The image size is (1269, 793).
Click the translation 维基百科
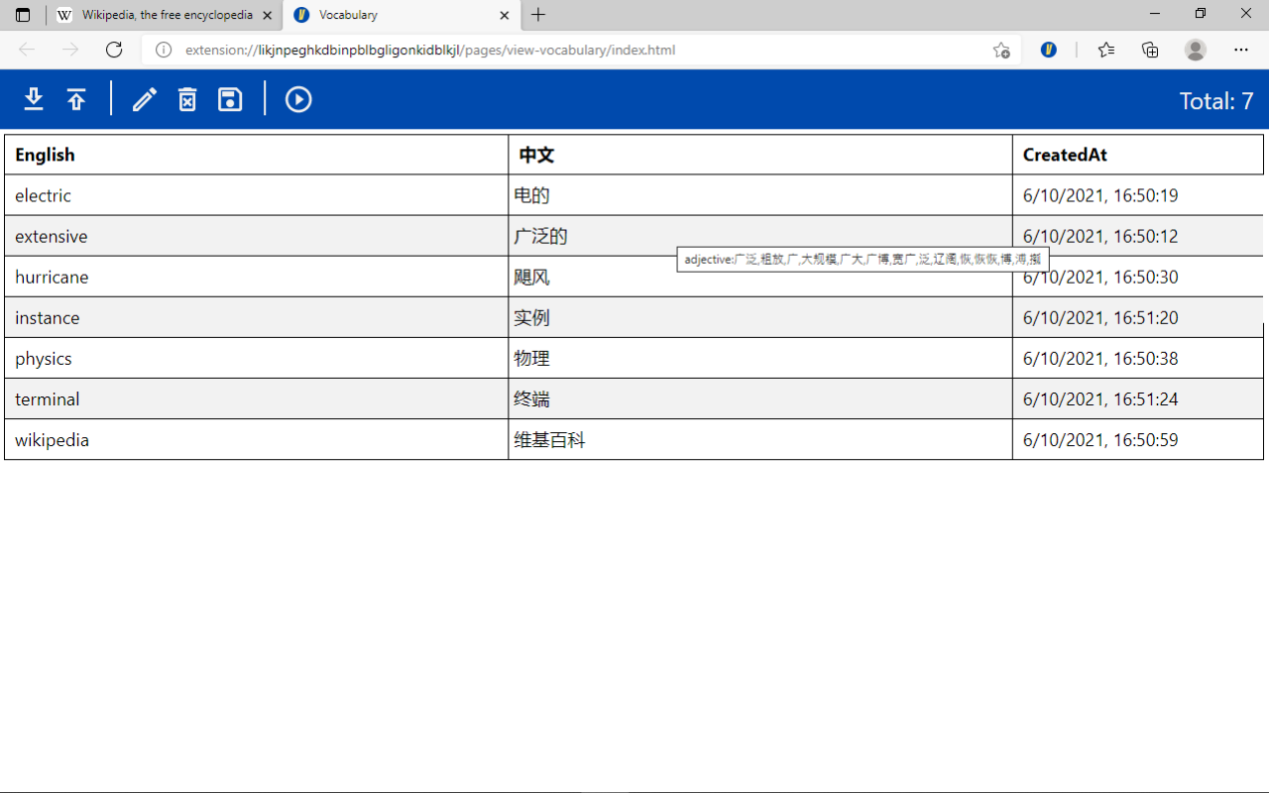[x=549, y=439]
